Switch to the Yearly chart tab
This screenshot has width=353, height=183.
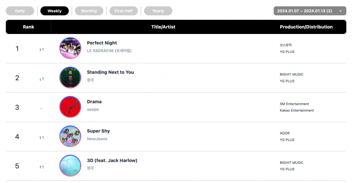tap(158, 11)
